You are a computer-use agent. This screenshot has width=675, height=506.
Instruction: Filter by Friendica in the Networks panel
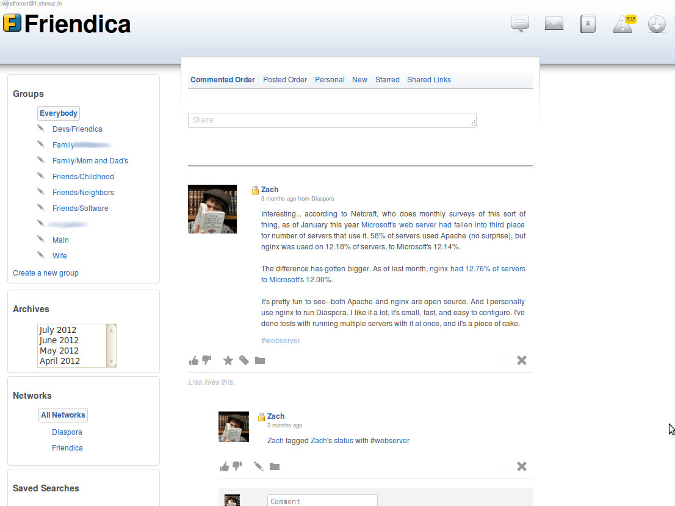[68, 448]
